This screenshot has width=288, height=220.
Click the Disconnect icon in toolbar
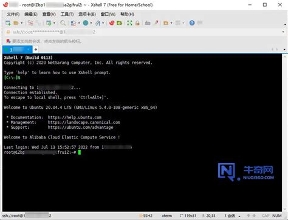(30, 23)
